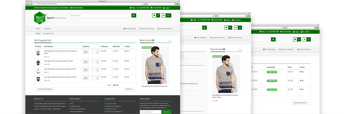Click the Continue Shopping button
The width and height of the screenshot is (344, 114).
pyautogui.click(x=44, y=89)
